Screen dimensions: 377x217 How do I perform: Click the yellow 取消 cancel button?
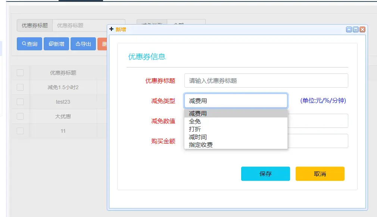tap(320, 174)
